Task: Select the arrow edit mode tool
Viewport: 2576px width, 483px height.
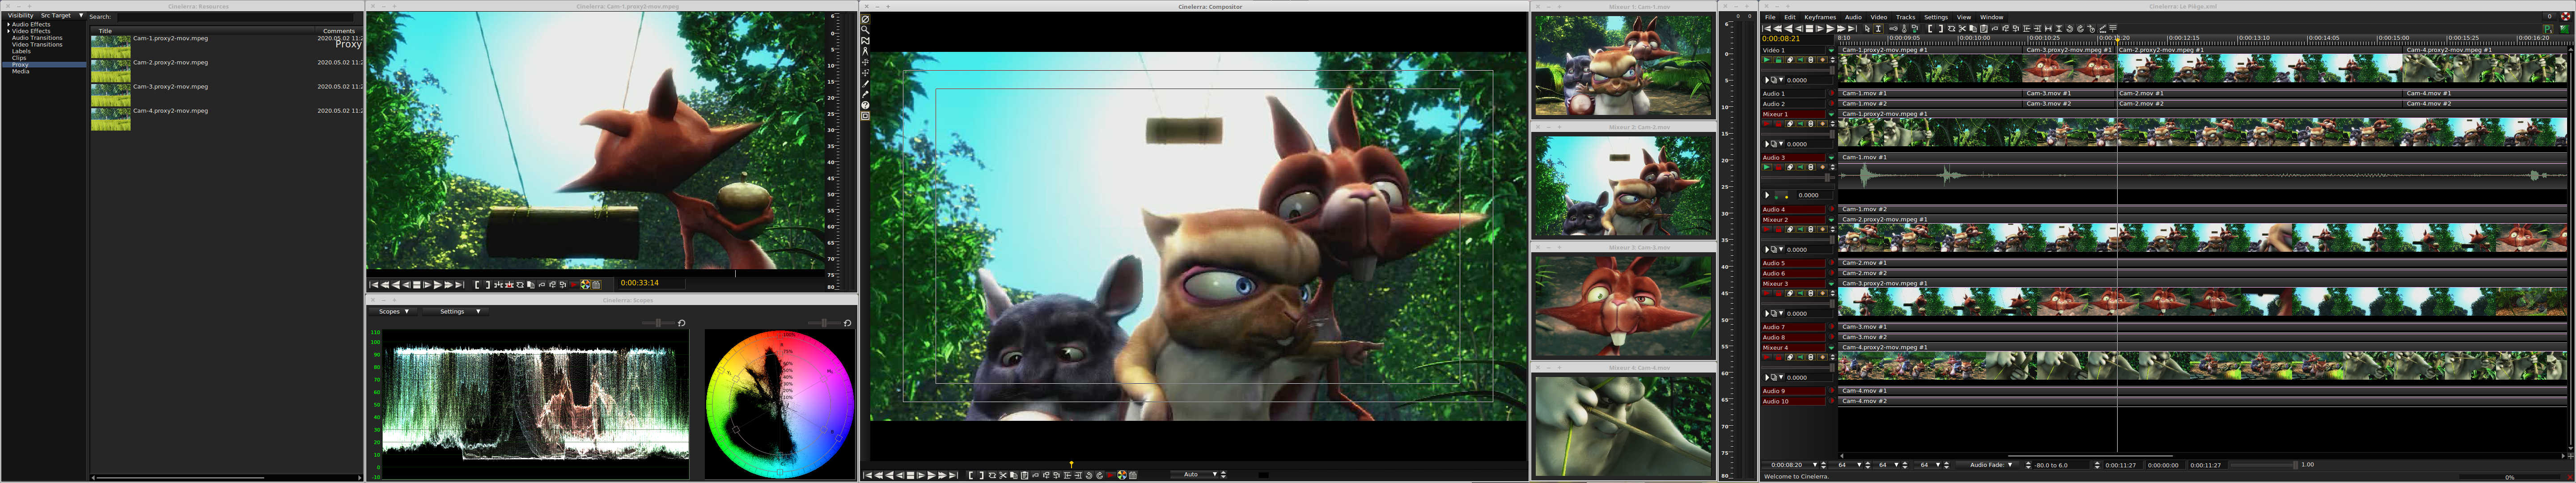Action: [x=1868, y=28]
